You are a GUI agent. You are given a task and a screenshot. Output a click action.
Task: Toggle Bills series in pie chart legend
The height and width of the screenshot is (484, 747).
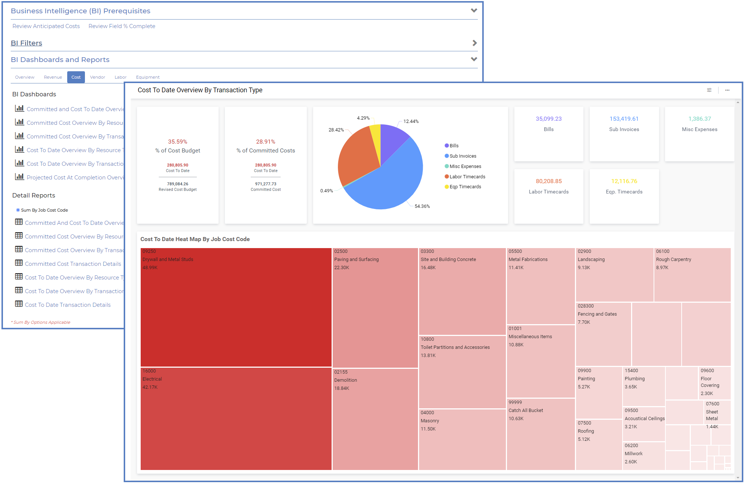coord(454,146)
